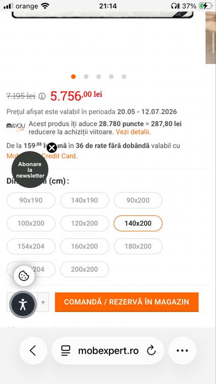This screenshot has height=384, width=216.
Task: Choose the 180x200 dimension
Action: (138, 246)
